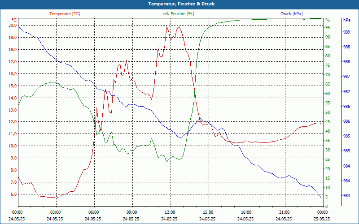The height and width of the screenshot is (224, 359).
Task: Click the green 30 humidity axis value
Action: tap(328, 150)
